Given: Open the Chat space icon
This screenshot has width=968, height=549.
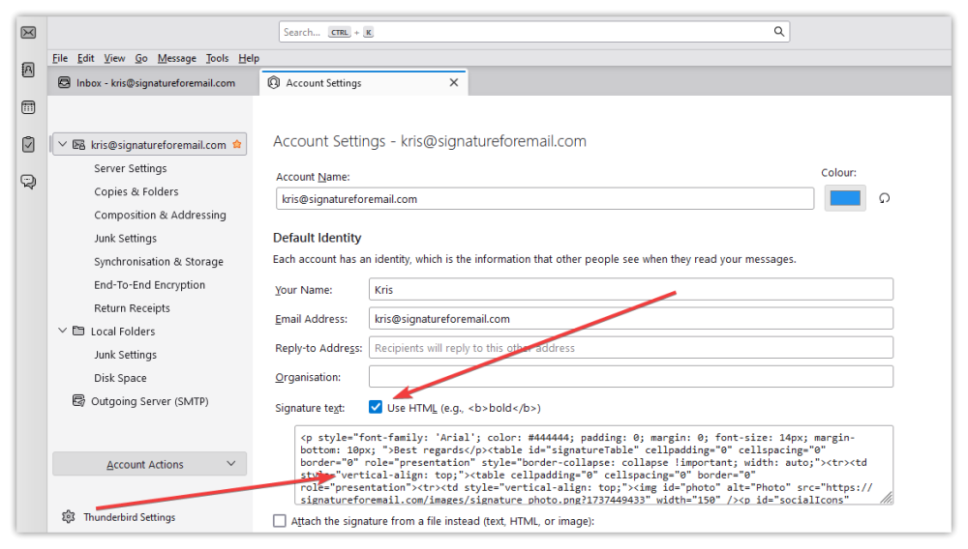Looking at the screenshot, I should [x=28, y=182].
